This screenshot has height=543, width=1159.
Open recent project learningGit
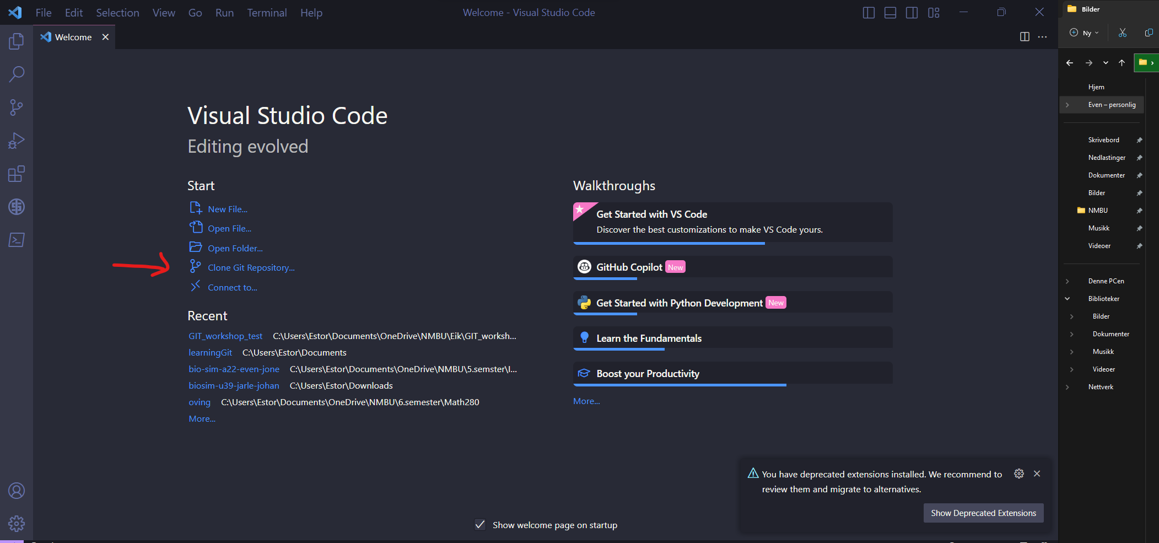point(210,352)
